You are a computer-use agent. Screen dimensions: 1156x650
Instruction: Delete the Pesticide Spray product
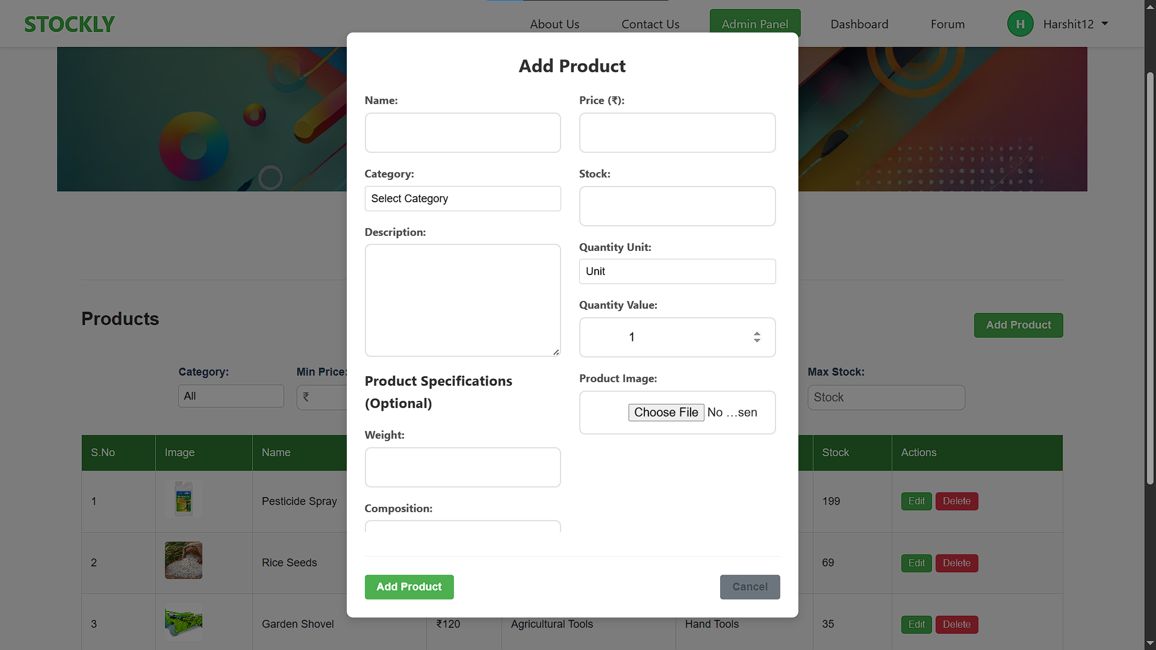957,501
